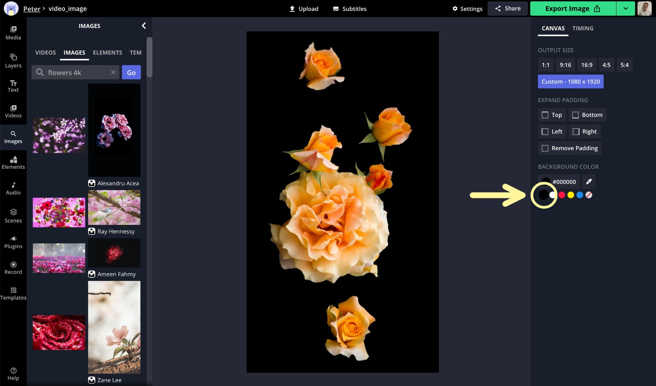Image resolution: width=656 pixels, height=386 pixels.
Task: Select the Zane Lee flower thumbnail
Action: coord(114,327)
